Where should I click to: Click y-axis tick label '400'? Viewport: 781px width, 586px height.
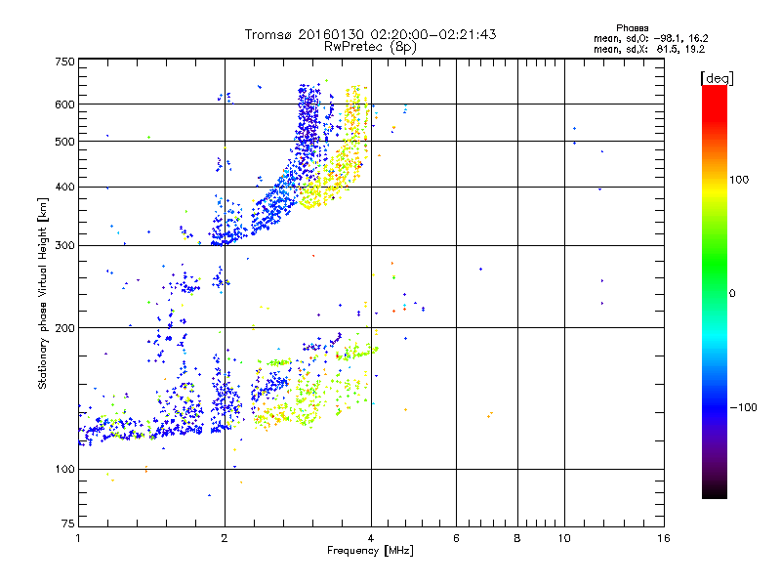pos(64,187)
